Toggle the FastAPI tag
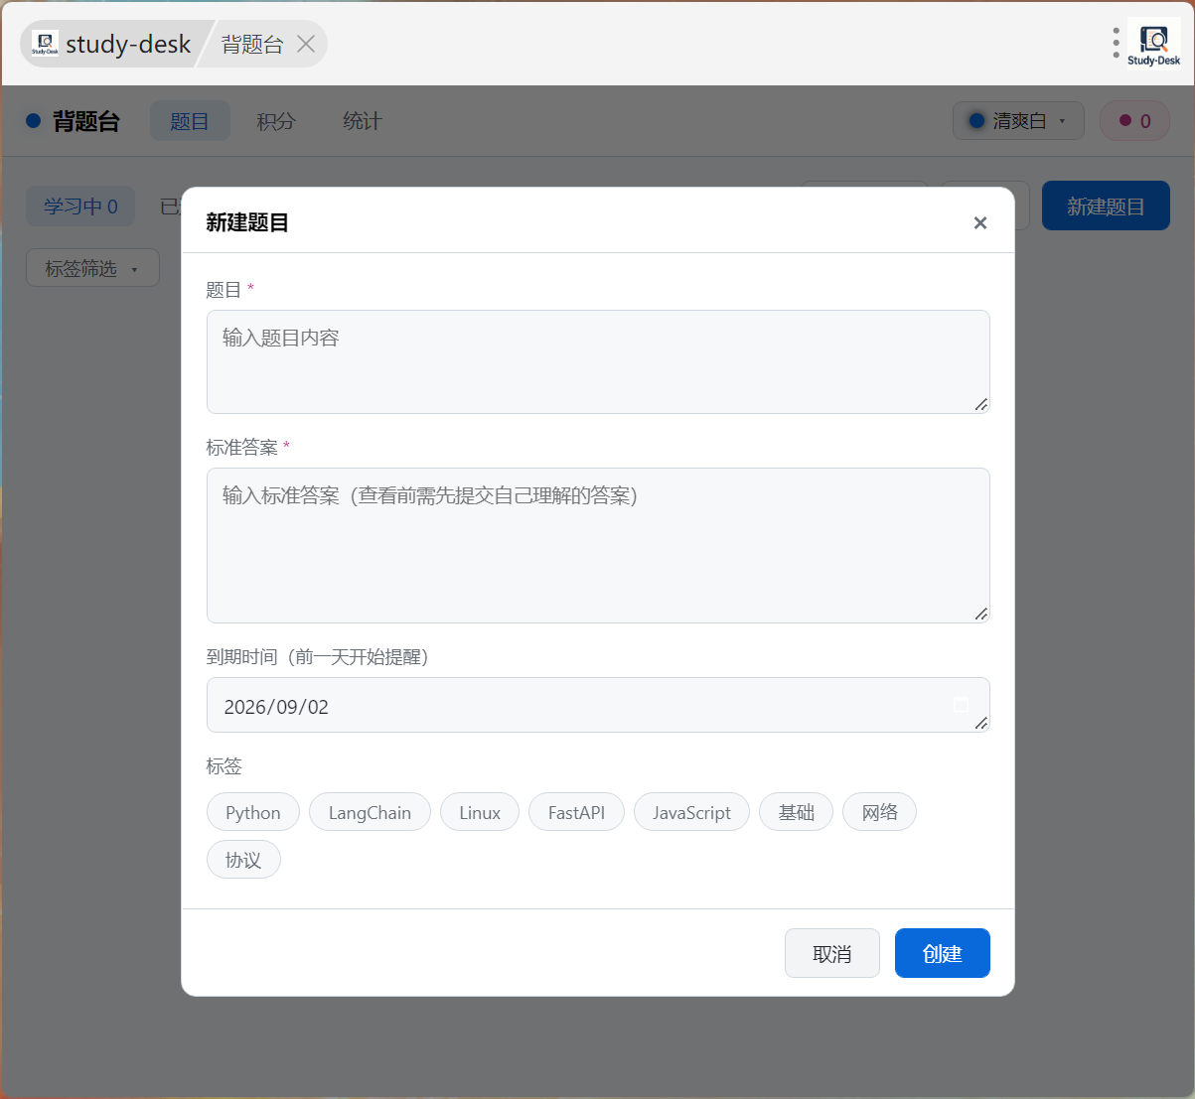Image resolution: width=1195 pixels, height=1099 pixels. pos(576,812)
